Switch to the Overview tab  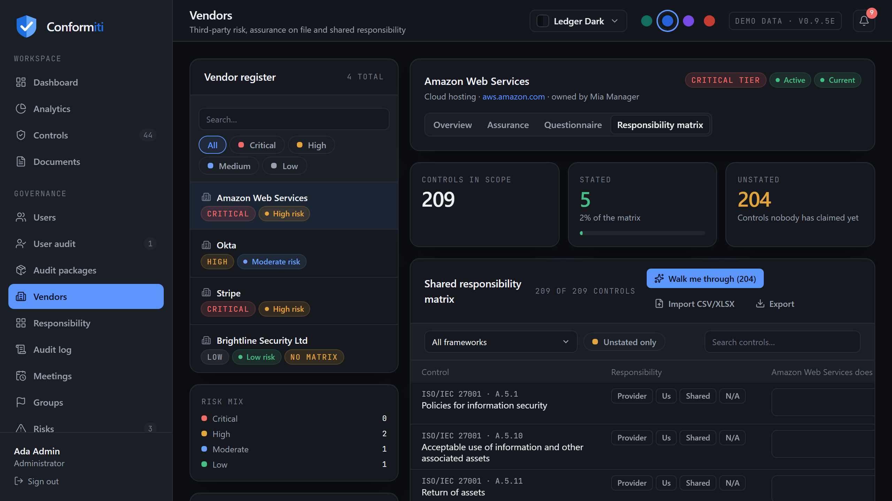[x=452, y=125]
